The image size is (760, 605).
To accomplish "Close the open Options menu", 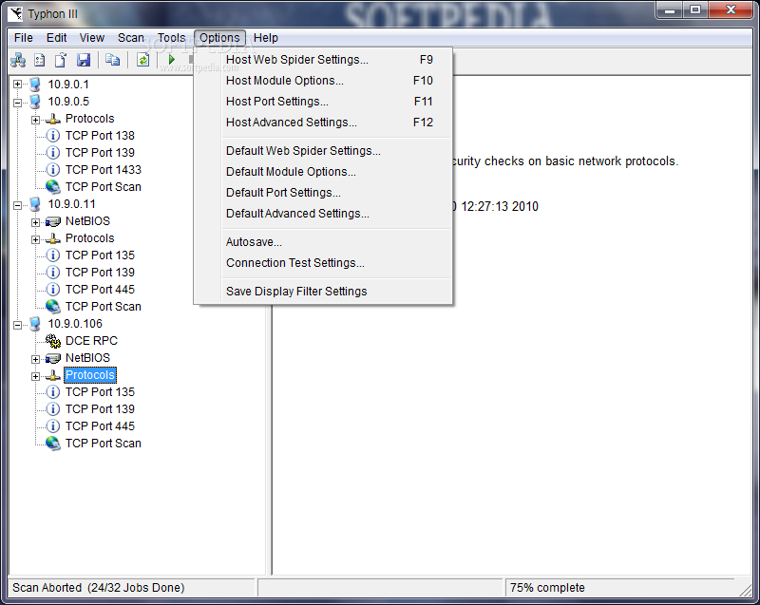I will (219, 38).
